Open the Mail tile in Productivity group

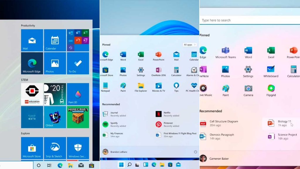coord(32,40)
